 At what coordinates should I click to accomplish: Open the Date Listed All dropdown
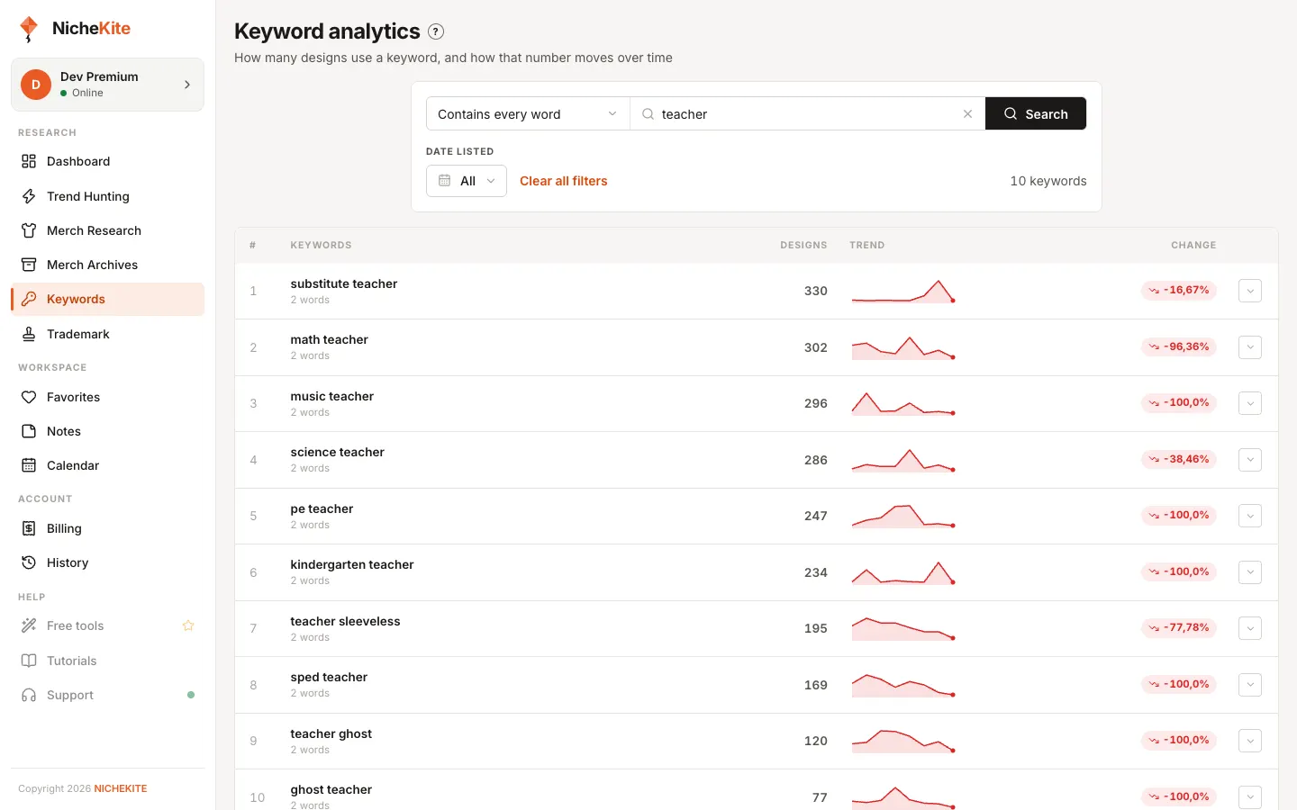pyautogui.click(x=467, y=181)
